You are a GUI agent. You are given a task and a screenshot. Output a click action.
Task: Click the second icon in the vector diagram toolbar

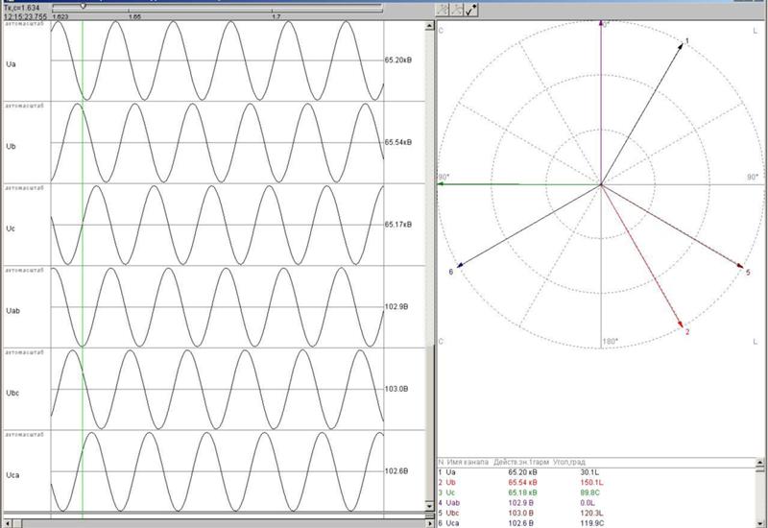click(x=458, y=10)
